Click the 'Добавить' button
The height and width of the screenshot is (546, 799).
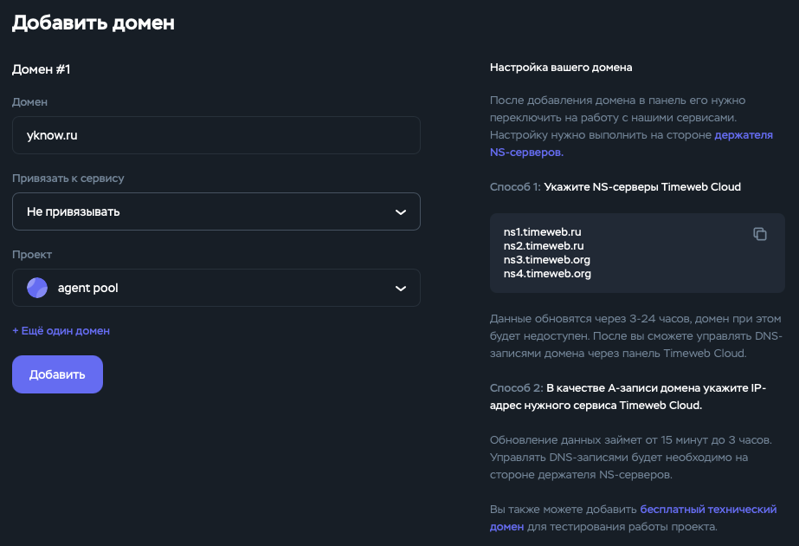point(57,374)
